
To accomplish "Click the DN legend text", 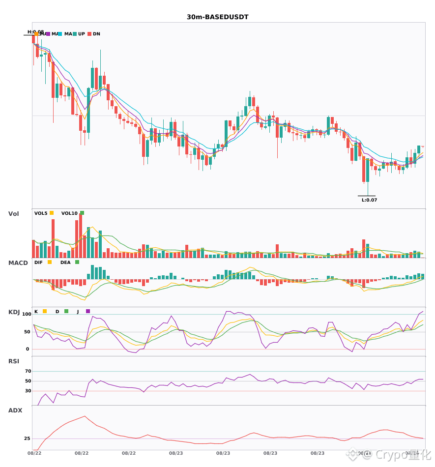I will pyautogui.click(x=96, y=34).
